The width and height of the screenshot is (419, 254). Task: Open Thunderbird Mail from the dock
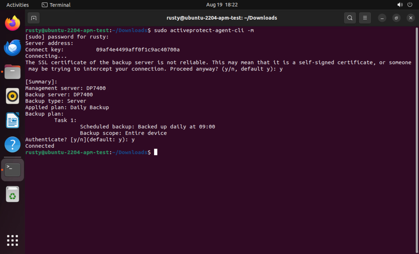click(x=13, y=48)
